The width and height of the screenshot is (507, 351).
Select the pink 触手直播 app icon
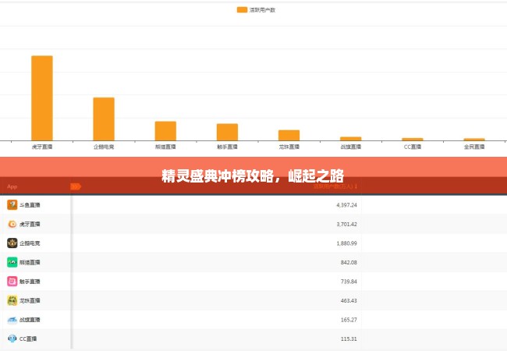coord(12,281)
